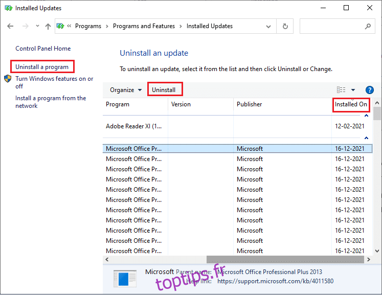Click the Control Panel icon in address bar
The height and width of the screenshot is (295, 382).
(x=61, y=26)
